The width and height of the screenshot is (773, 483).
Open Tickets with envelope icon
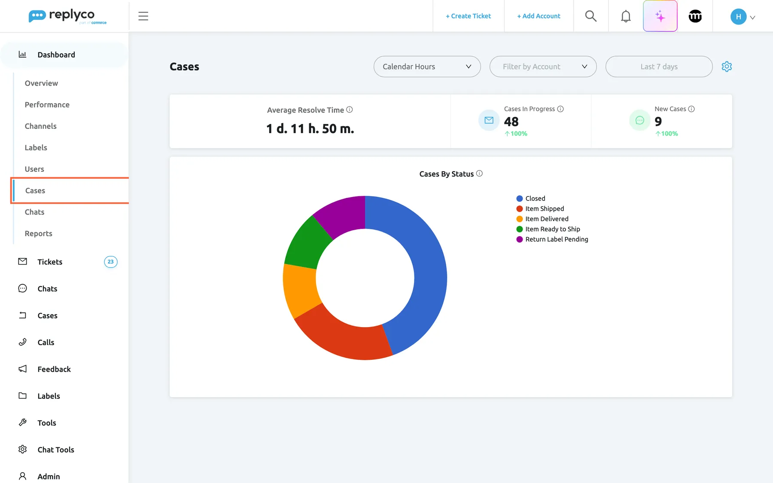[50, 262]
